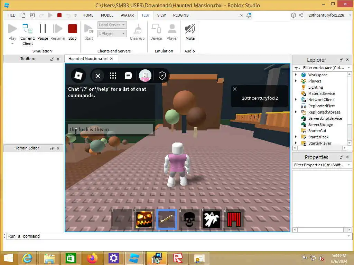This screenshot has height=265, width=354.
Task: Click inside the chat text input field
Action: pos(110,129)
